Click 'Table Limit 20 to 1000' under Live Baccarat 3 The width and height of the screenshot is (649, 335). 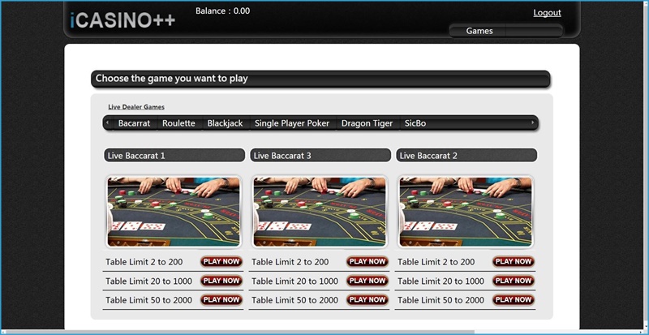click(294, 281)
